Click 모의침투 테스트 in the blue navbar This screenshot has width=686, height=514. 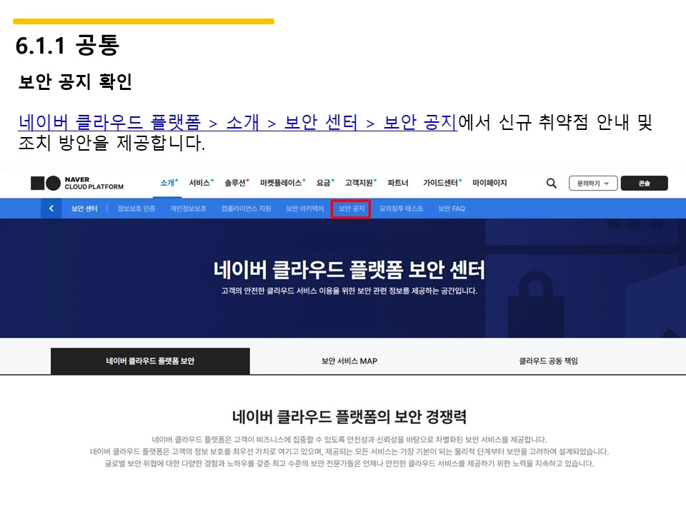399,208
